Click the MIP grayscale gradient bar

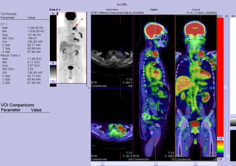click(x=53, y=72)
